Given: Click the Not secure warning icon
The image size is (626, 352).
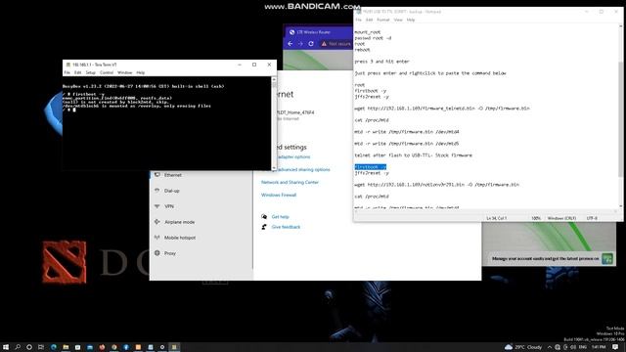Looking at the screenshot, I should pyautogui.click(x=324, y=43).
